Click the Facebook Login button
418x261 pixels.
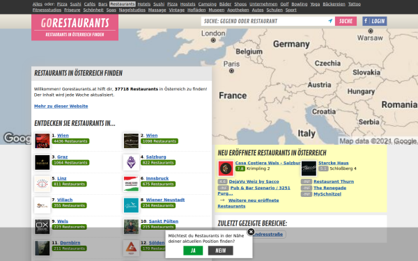(x=375, y=21)
